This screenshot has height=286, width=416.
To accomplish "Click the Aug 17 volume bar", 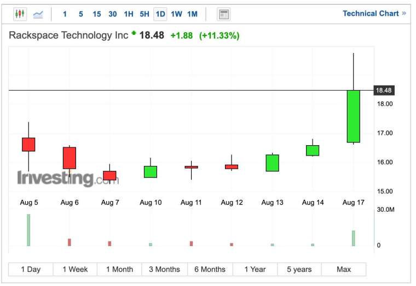I will pyautogui.click(x=354, y=239).
